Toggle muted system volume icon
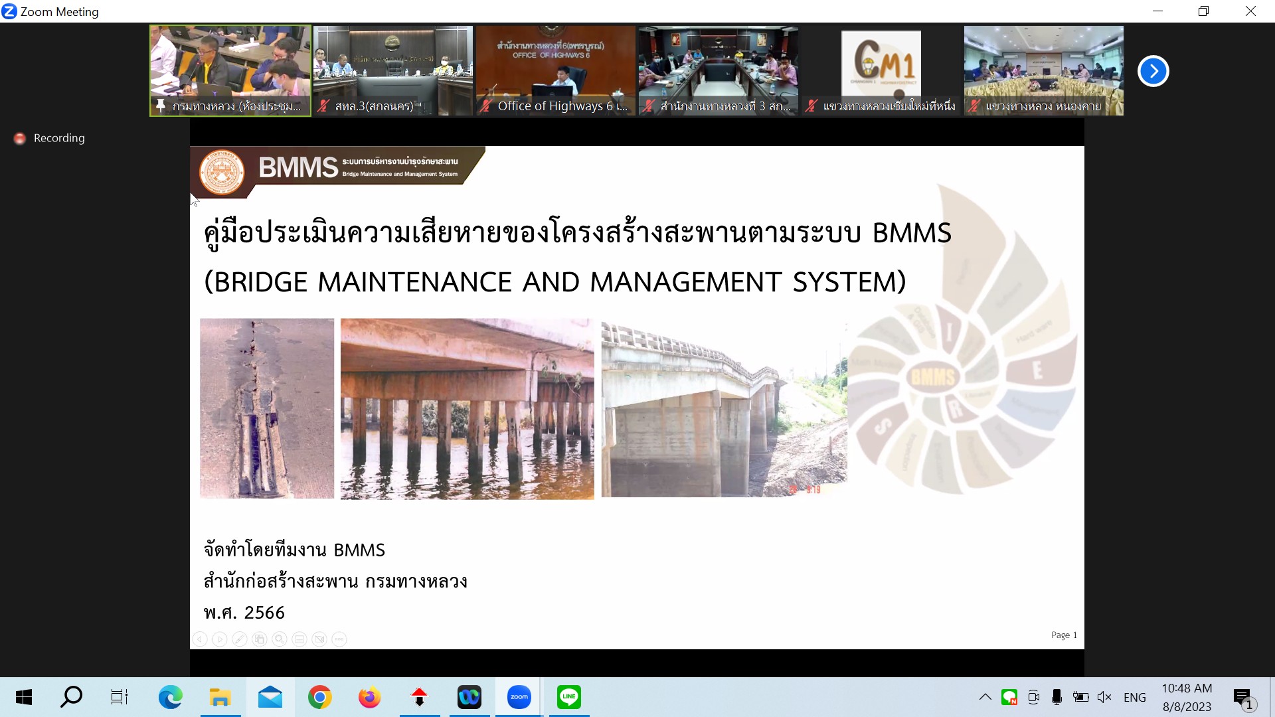This screenshot has height=717, width=1275. (1104, 697)
